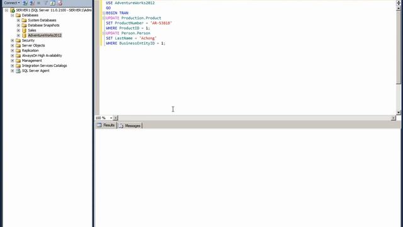The height and width of the screenshot is (227, 403).
Task: Click the Server Objects folder icon
Action: tap(18, 45)
